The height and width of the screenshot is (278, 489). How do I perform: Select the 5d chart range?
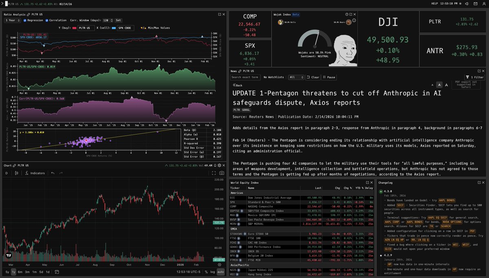click(x=41, y=272)
